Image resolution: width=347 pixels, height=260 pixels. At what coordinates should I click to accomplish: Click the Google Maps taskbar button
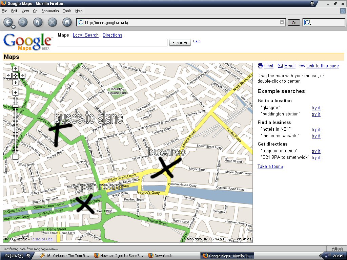(227, 256)
